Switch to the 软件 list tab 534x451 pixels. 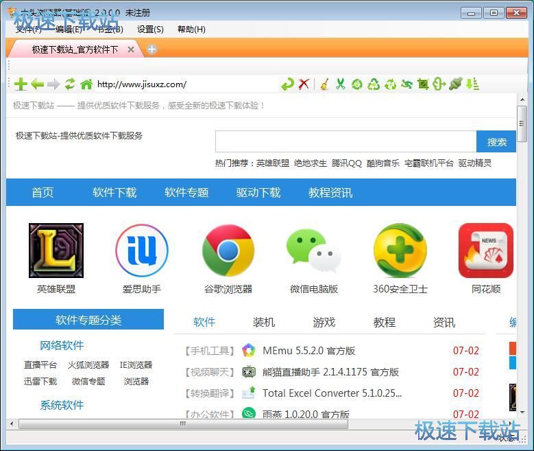204,322
